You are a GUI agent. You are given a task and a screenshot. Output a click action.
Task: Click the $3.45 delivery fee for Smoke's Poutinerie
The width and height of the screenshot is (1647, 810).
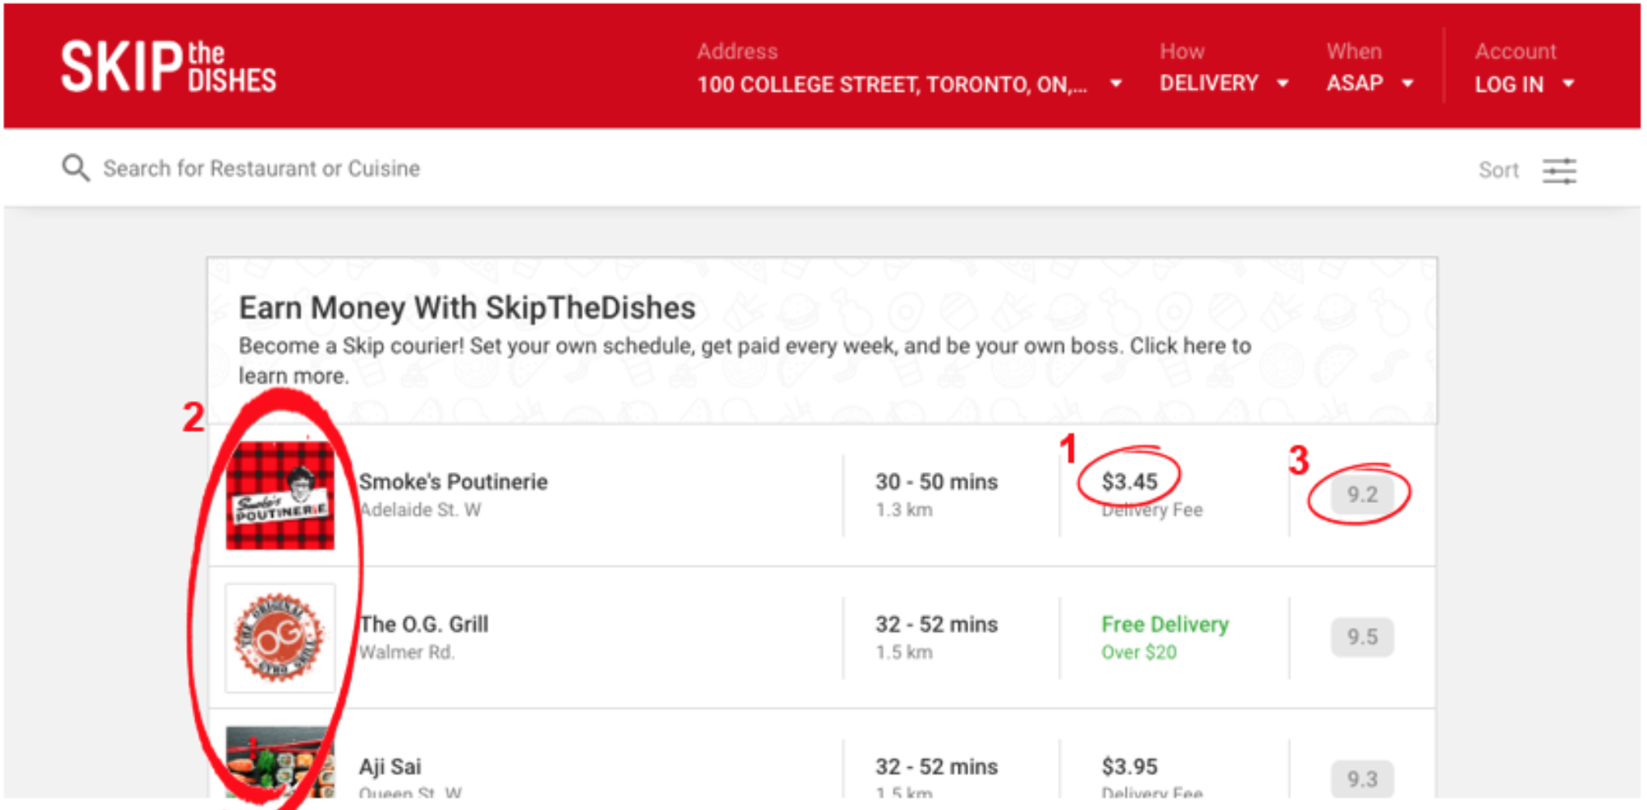(1129, 480)
